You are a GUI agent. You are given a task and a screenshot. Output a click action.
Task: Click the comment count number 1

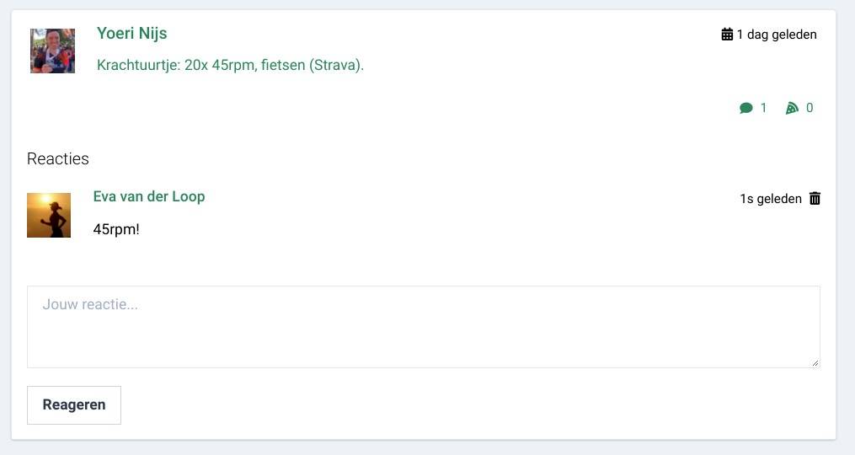click(x=764, y=108)
